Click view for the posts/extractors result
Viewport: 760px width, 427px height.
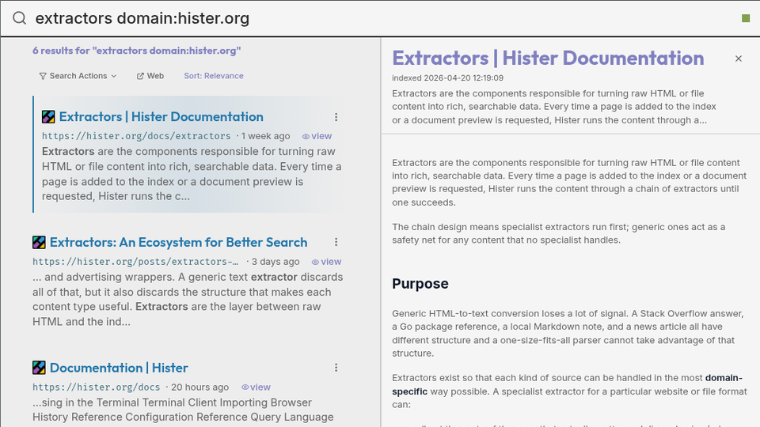point(326,262)
